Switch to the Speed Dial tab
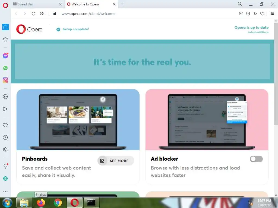This screenshot has height=208, width=278. point(37,4)
